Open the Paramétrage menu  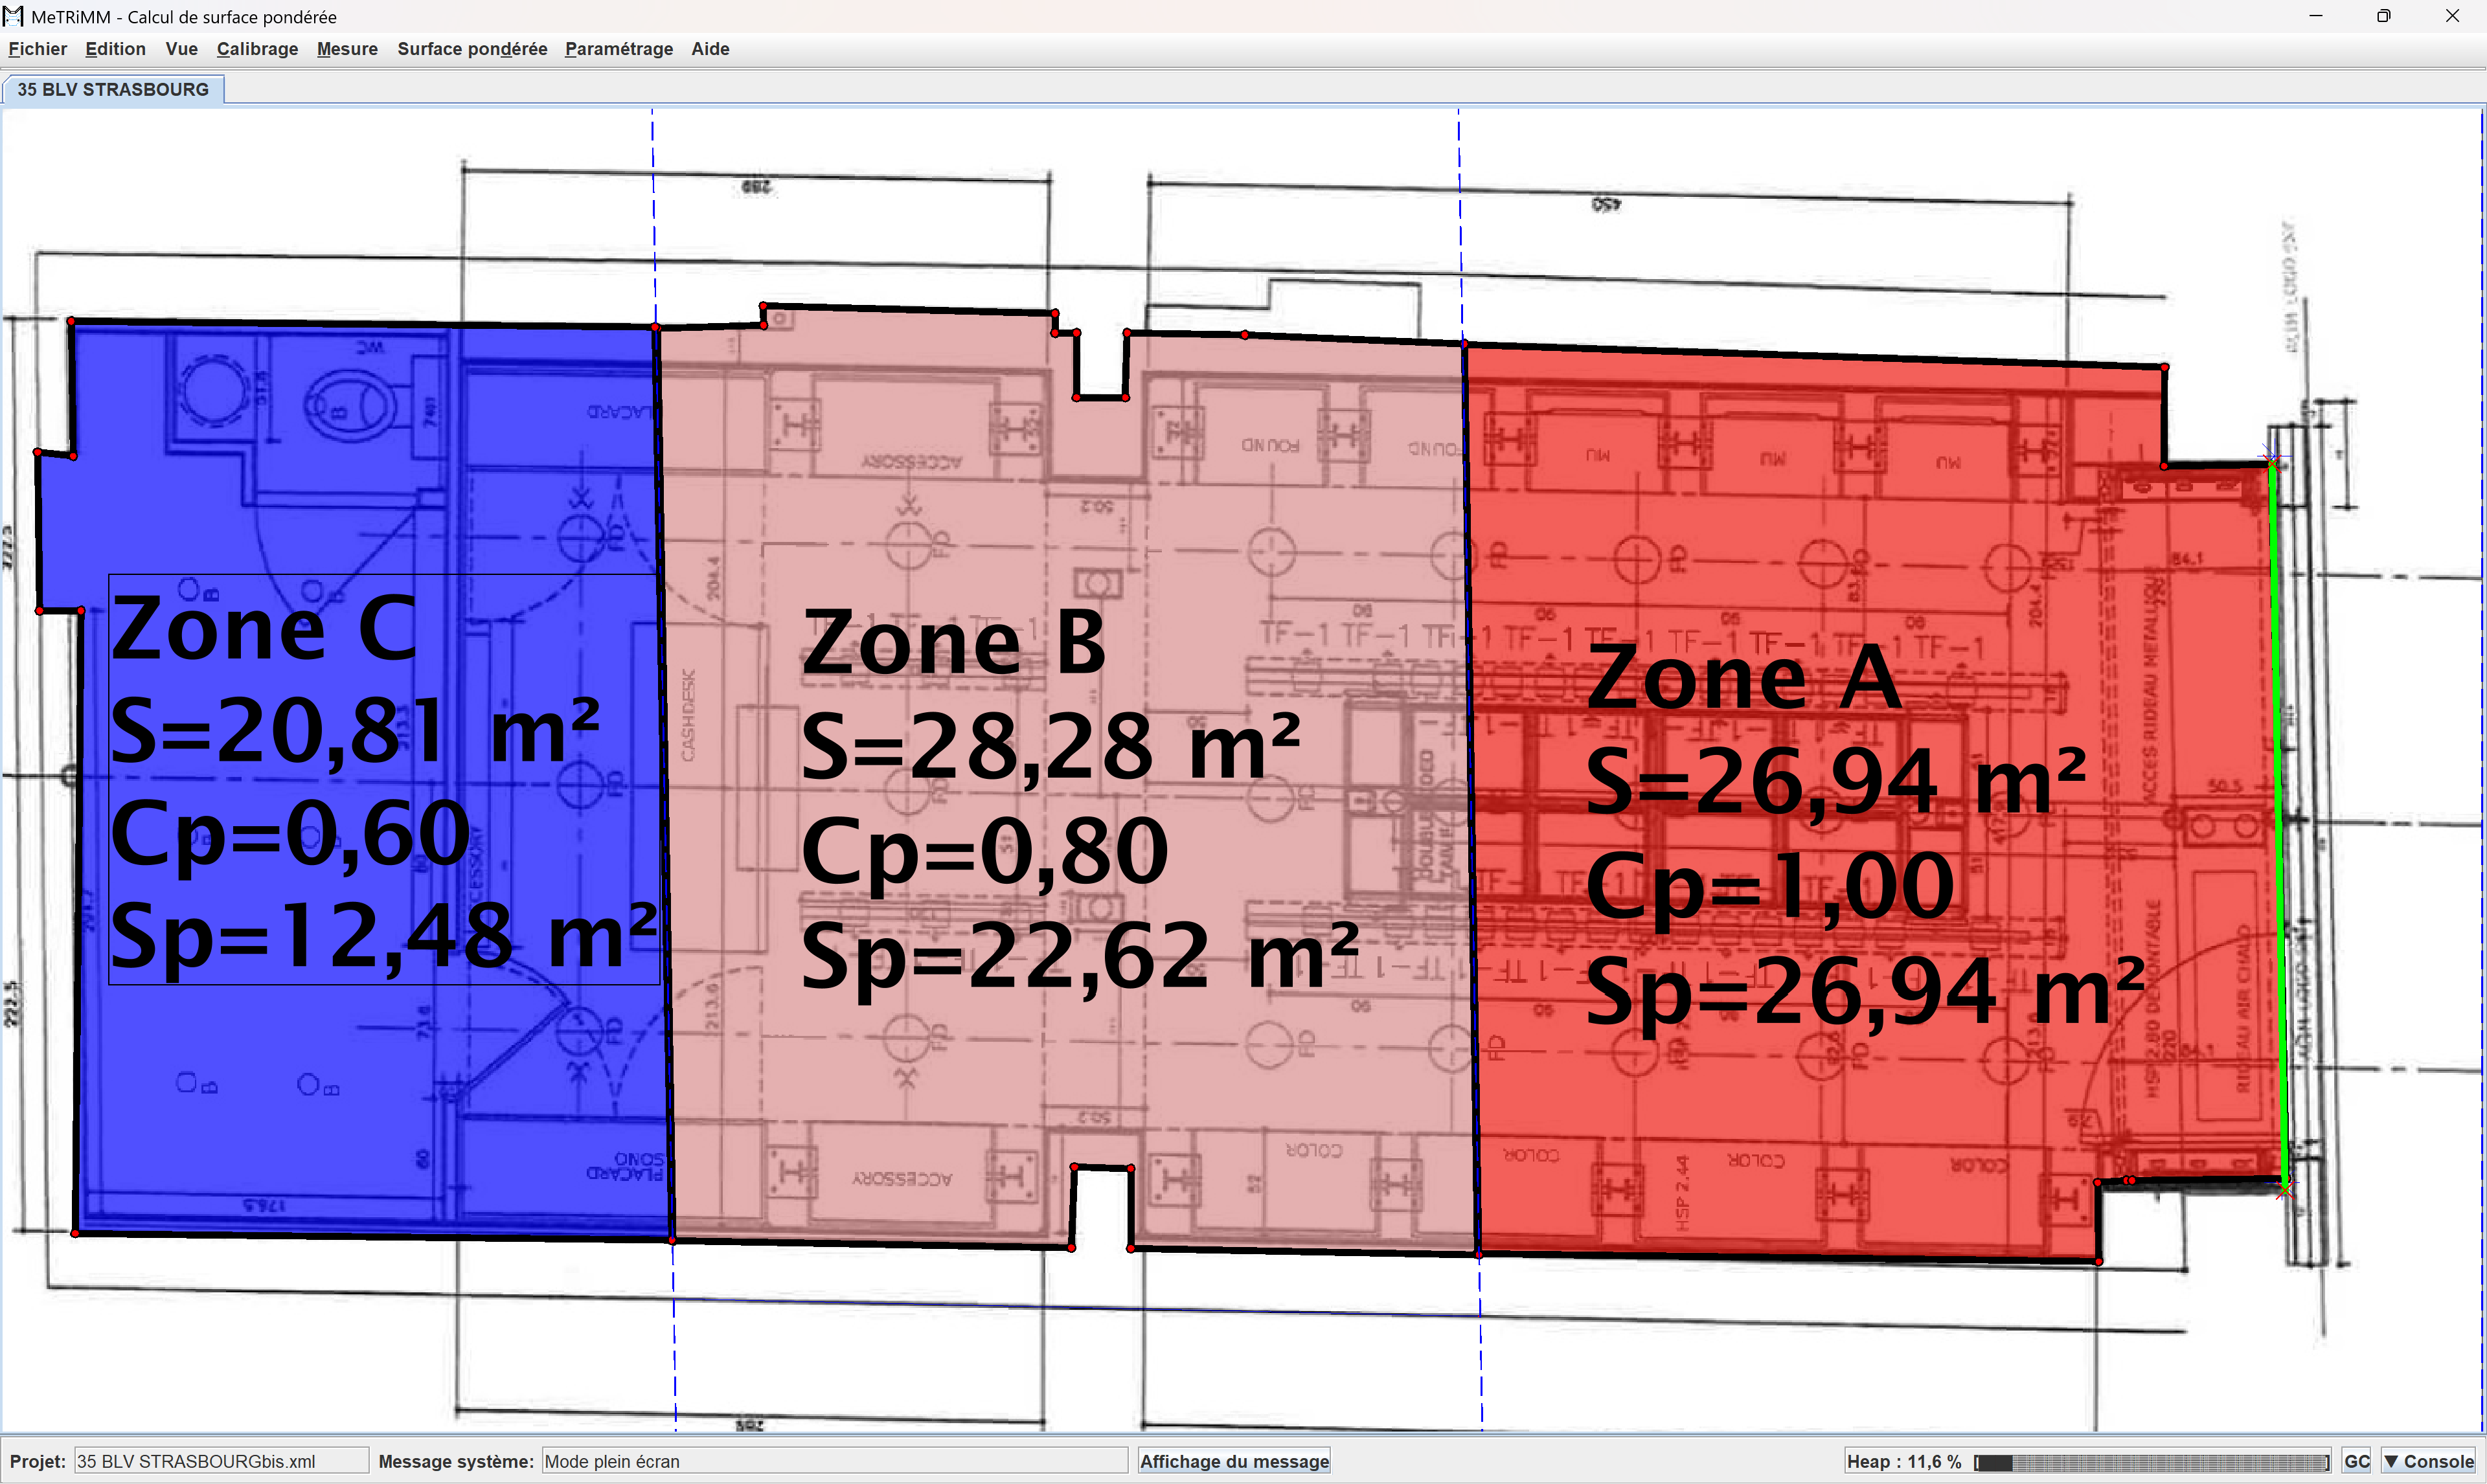(x=619, y=49)
